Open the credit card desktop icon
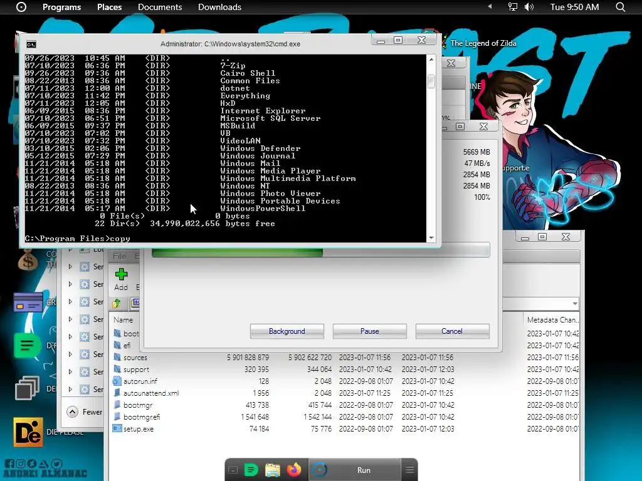The width and height of the screenshot is (642, 481). pos(28,303)
